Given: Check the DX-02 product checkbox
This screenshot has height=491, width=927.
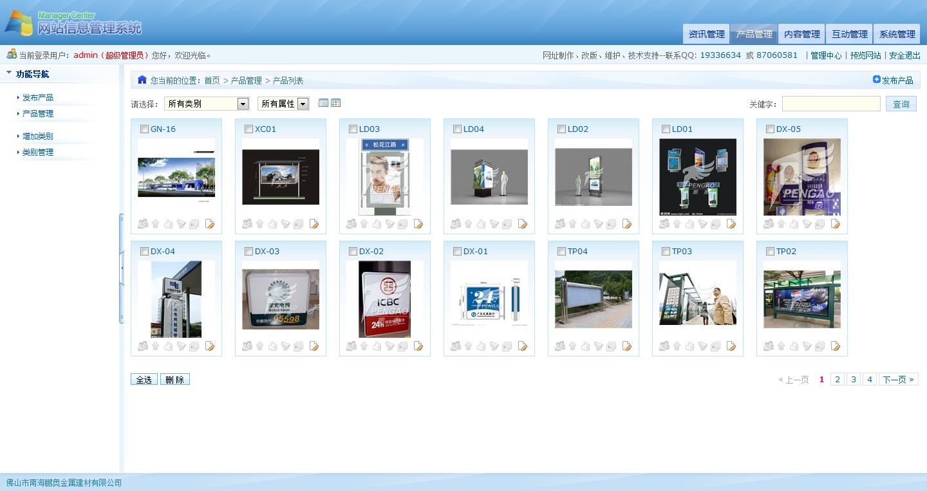Looking at the screenshot, I should (x=353, y=251).
